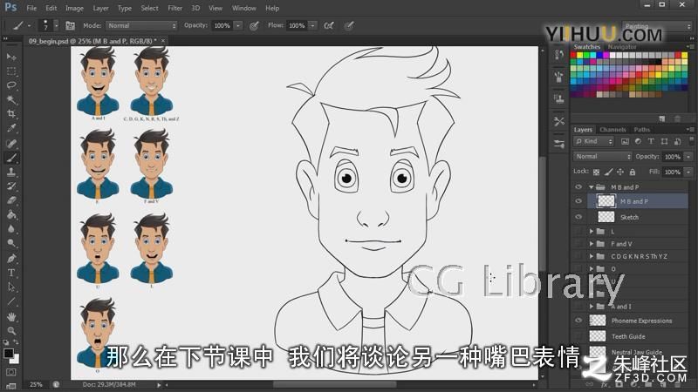Open the brush Opacity slider dropdown
Viewport: 698px width, 392px height.
tap(238, 26)
